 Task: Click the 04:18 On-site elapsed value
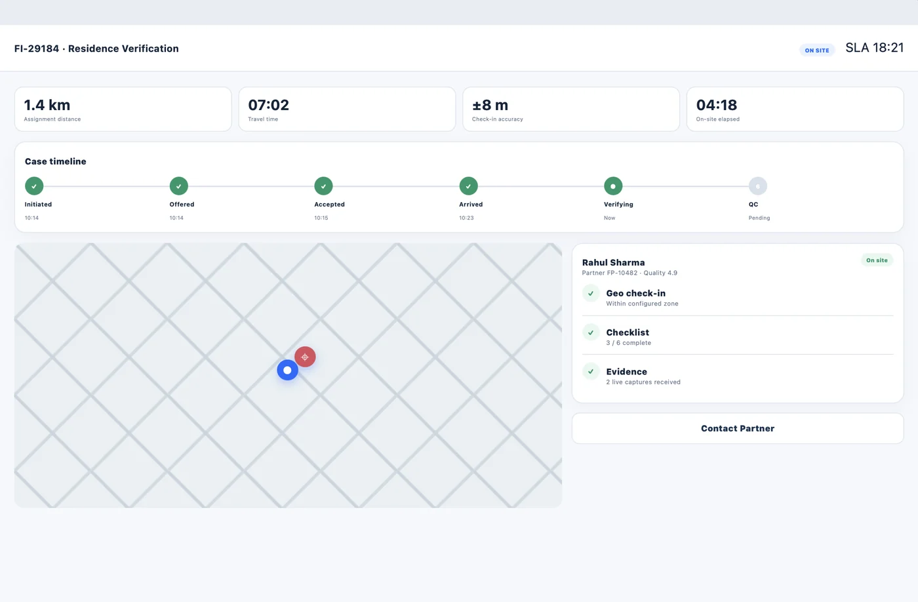pyautogui.click(x=717, y=105)
